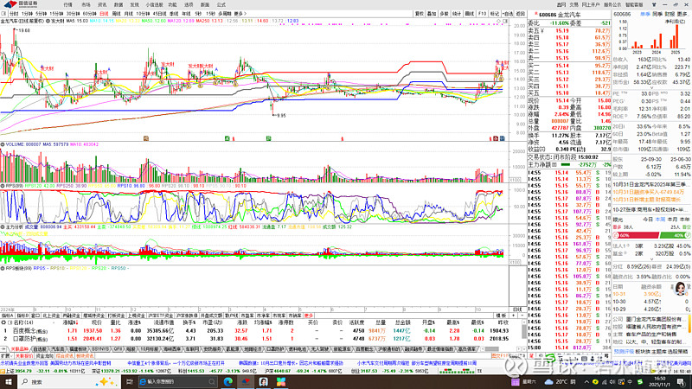Open the 公式 menu

coord(221,5)
